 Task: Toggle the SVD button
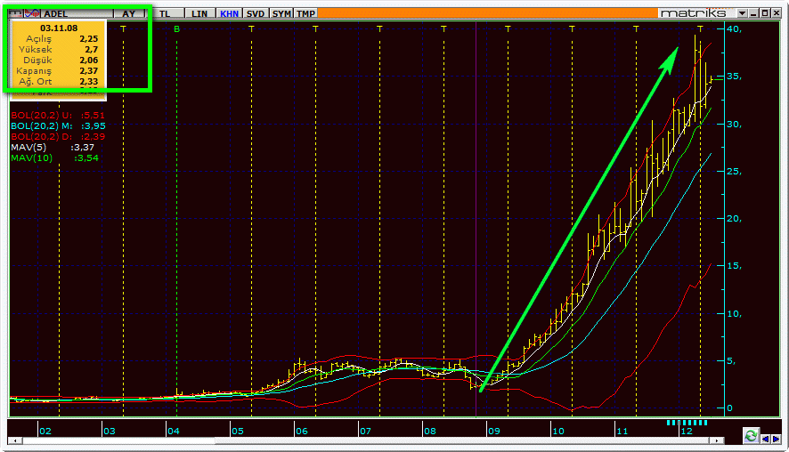click(256, 13)
